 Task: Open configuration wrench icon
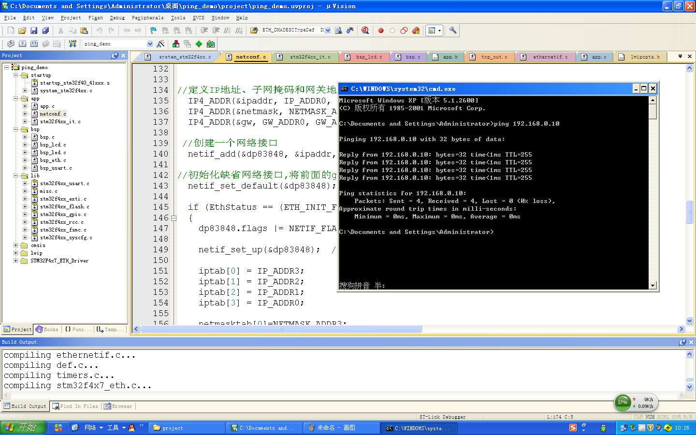[x=453, y=30]
